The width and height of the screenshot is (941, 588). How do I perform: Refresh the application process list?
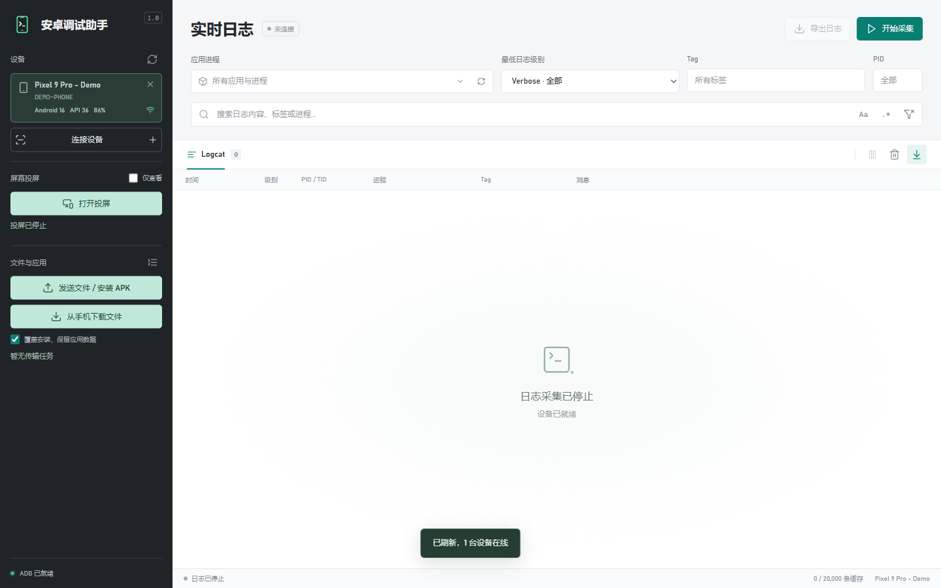click(x=481, y=81)
